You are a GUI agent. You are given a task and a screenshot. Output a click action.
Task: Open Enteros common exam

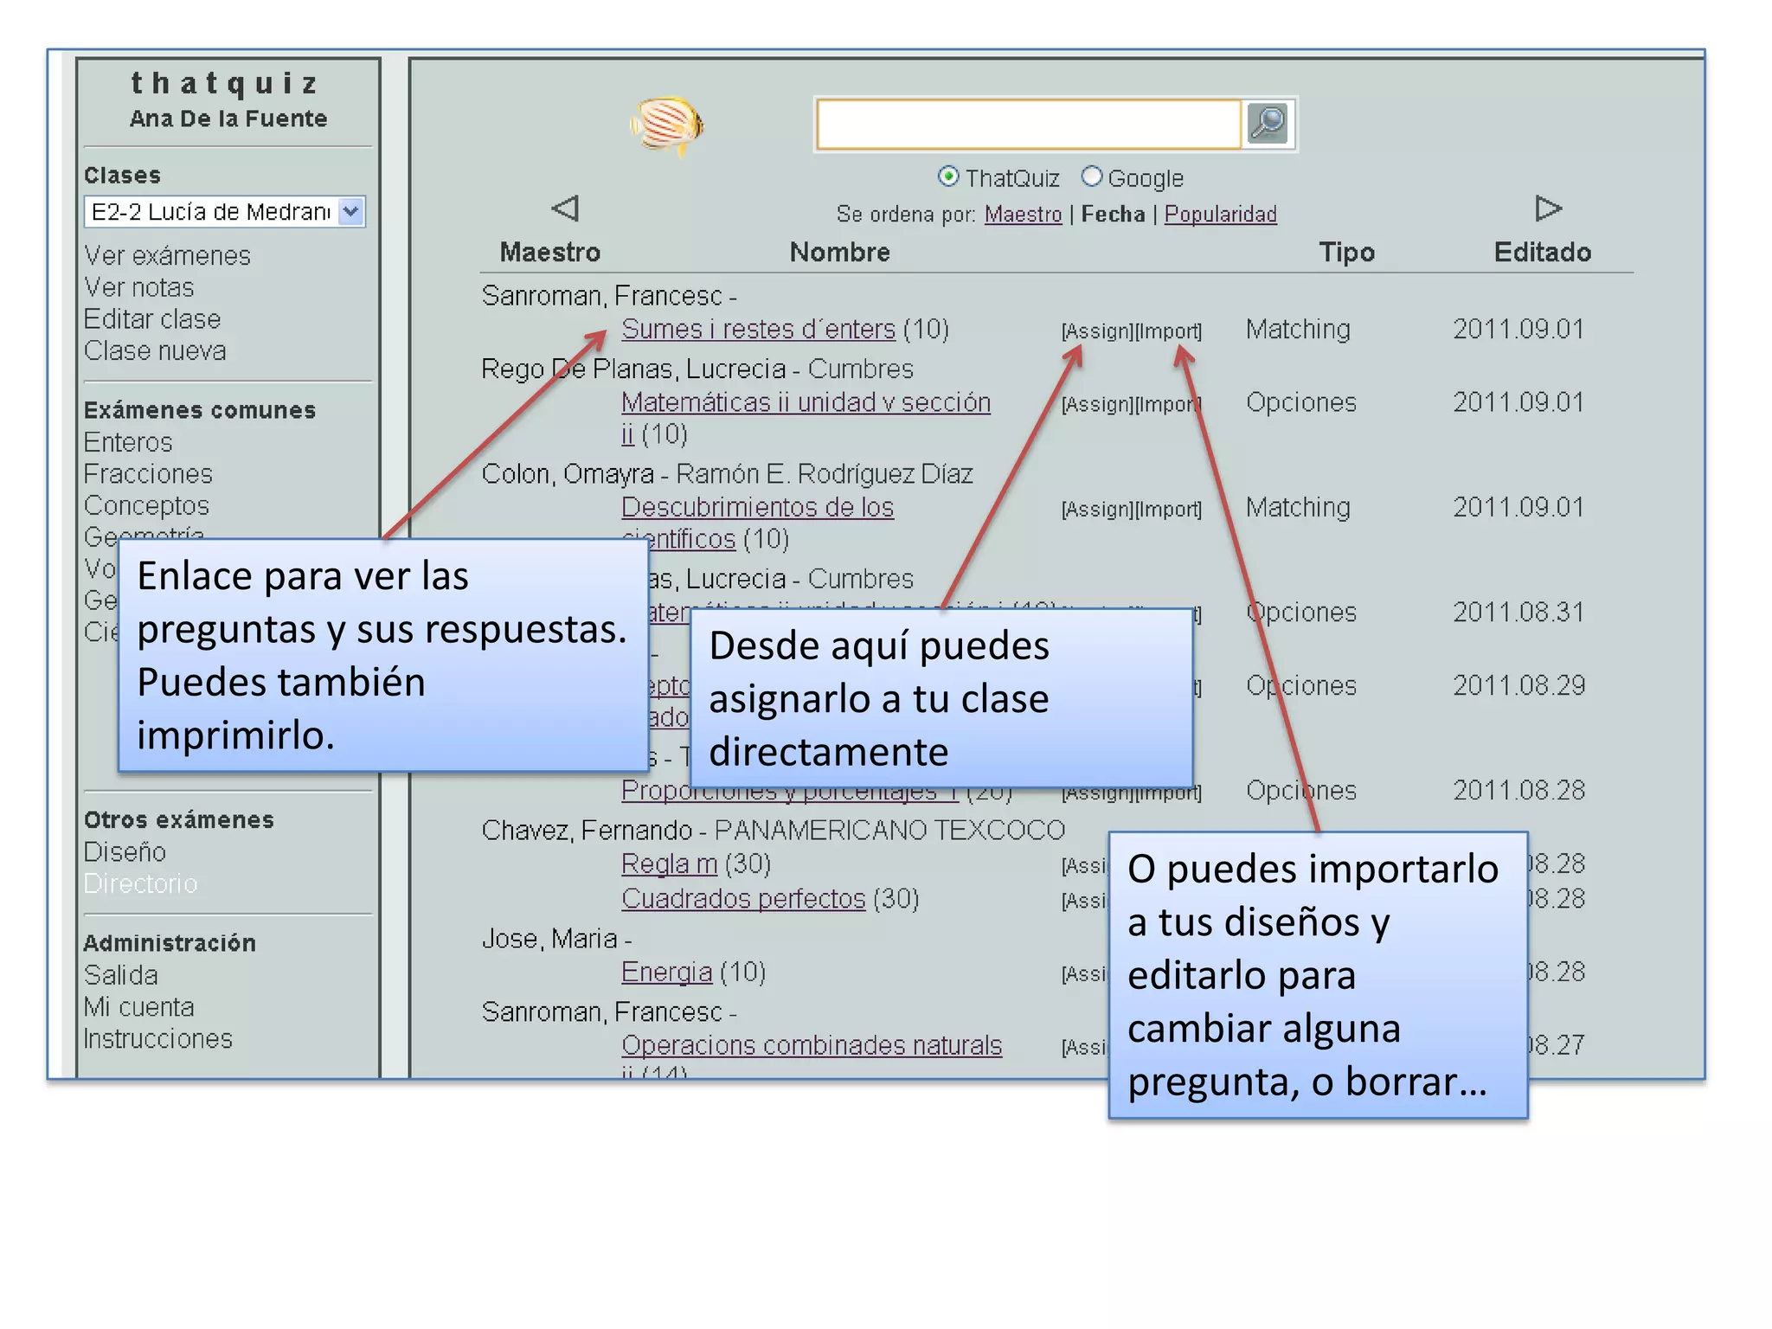point(128,442)
